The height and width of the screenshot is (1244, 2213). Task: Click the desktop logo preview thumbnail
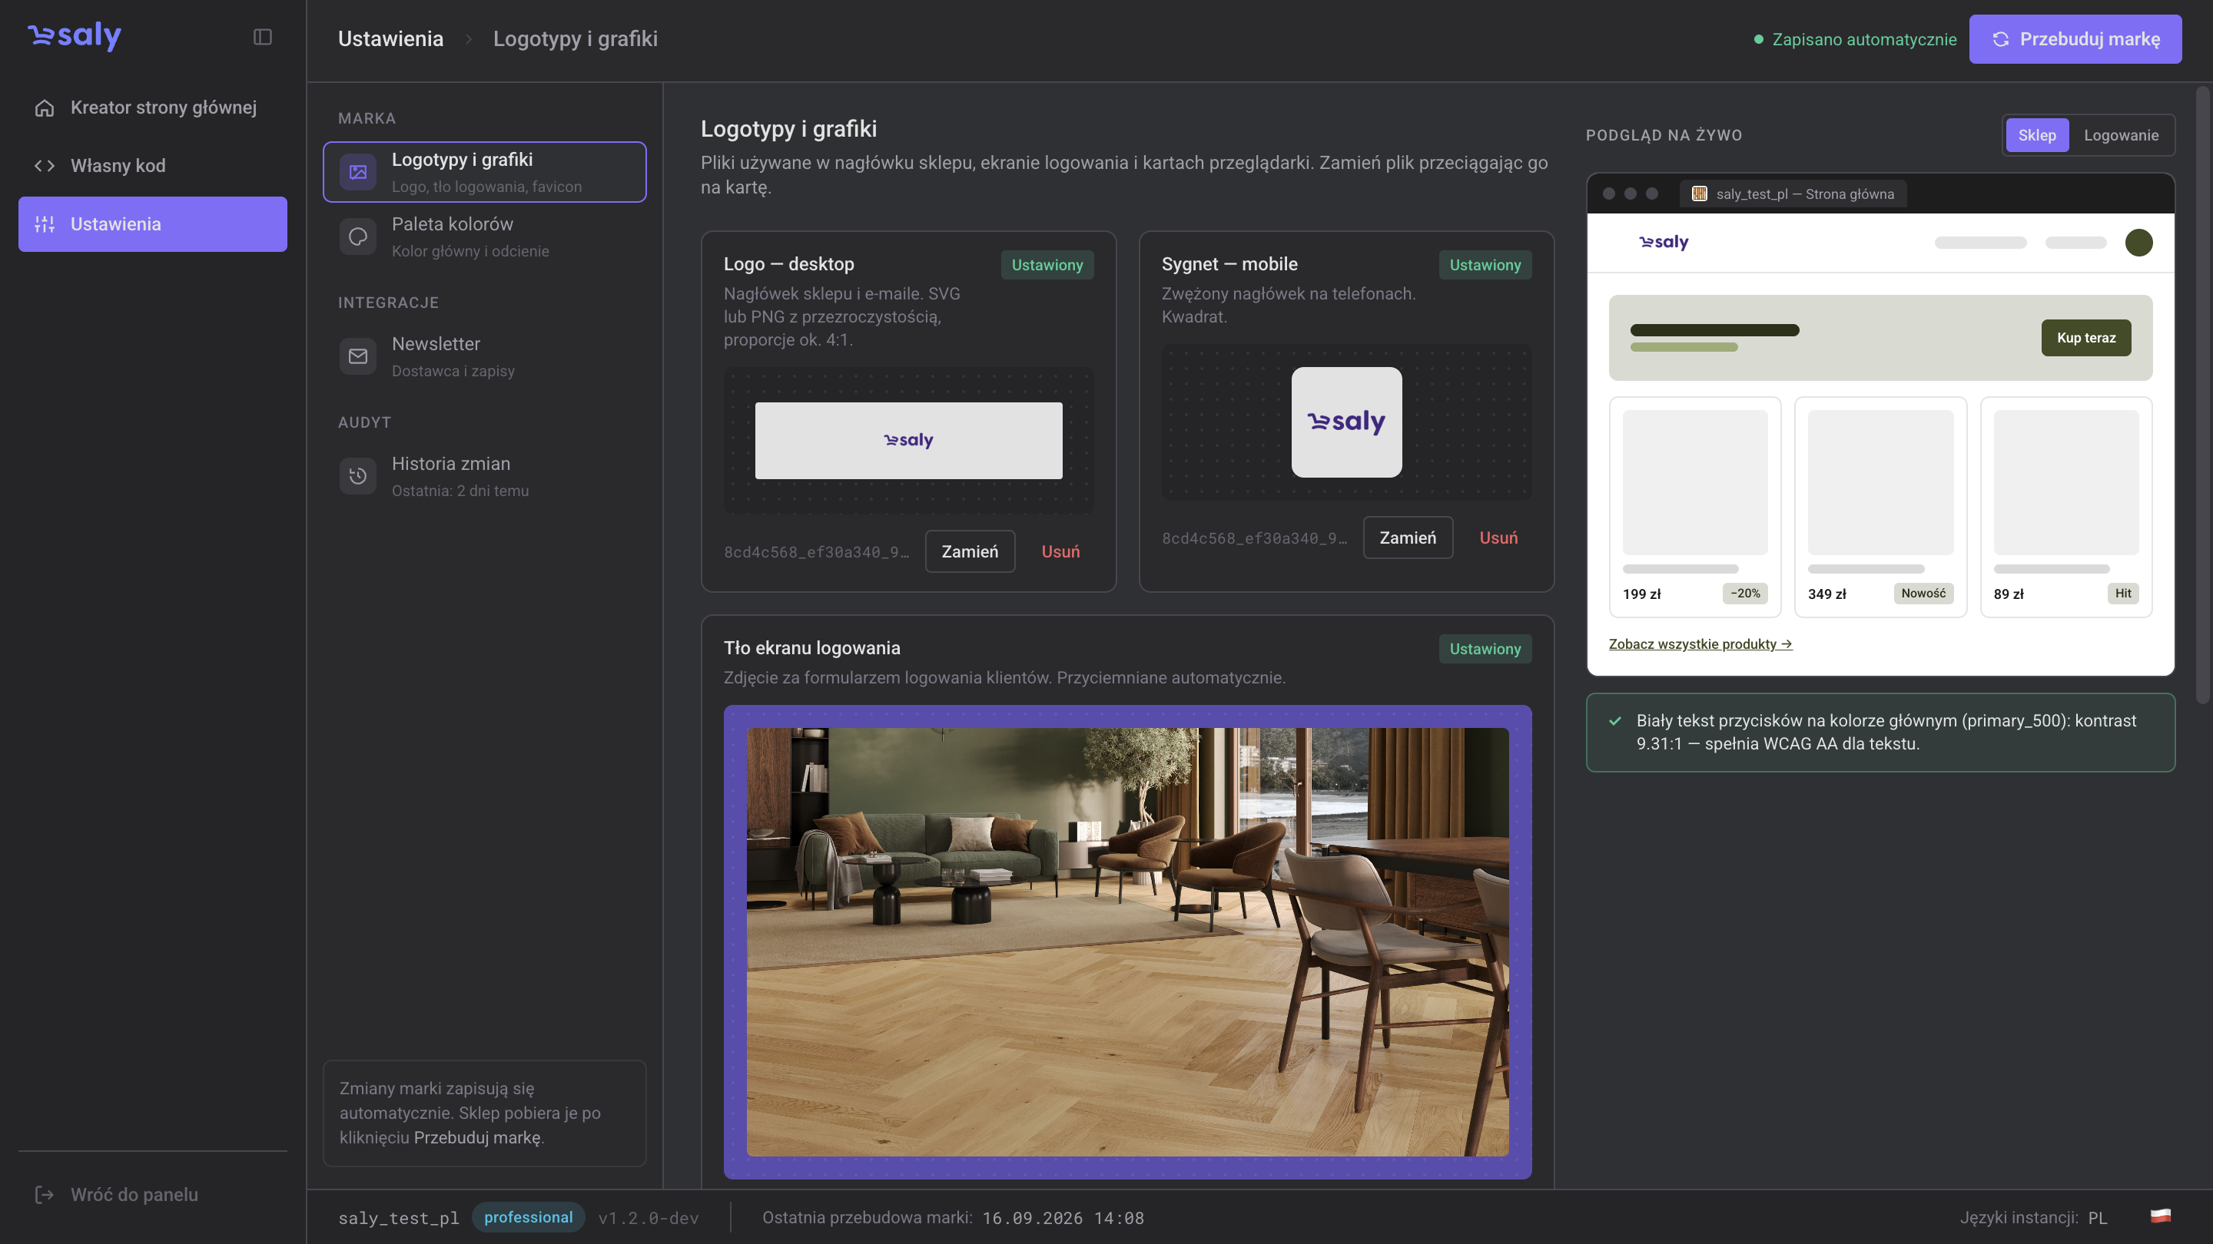[x=908, y=441]
